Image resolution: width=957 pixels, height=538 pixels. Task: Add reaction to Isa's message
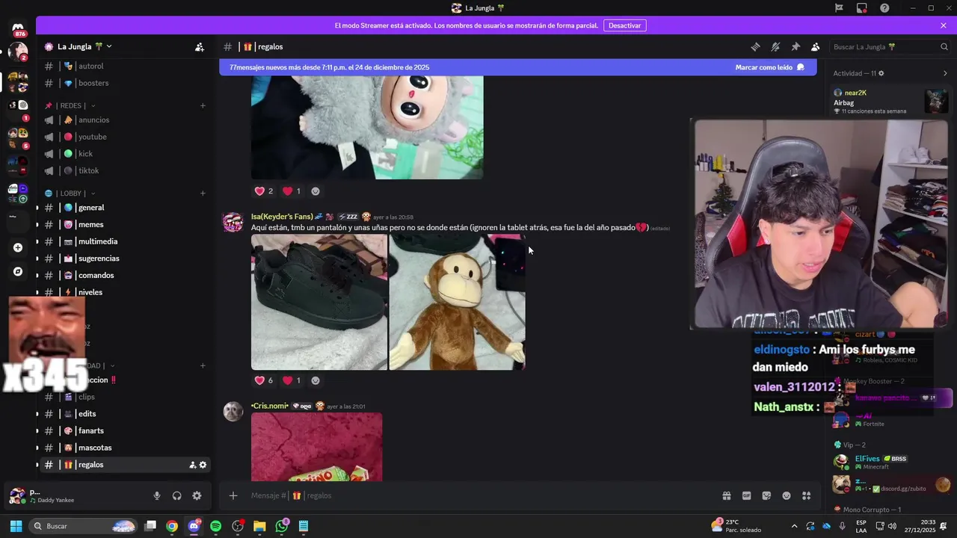click(x=316, y=380)
